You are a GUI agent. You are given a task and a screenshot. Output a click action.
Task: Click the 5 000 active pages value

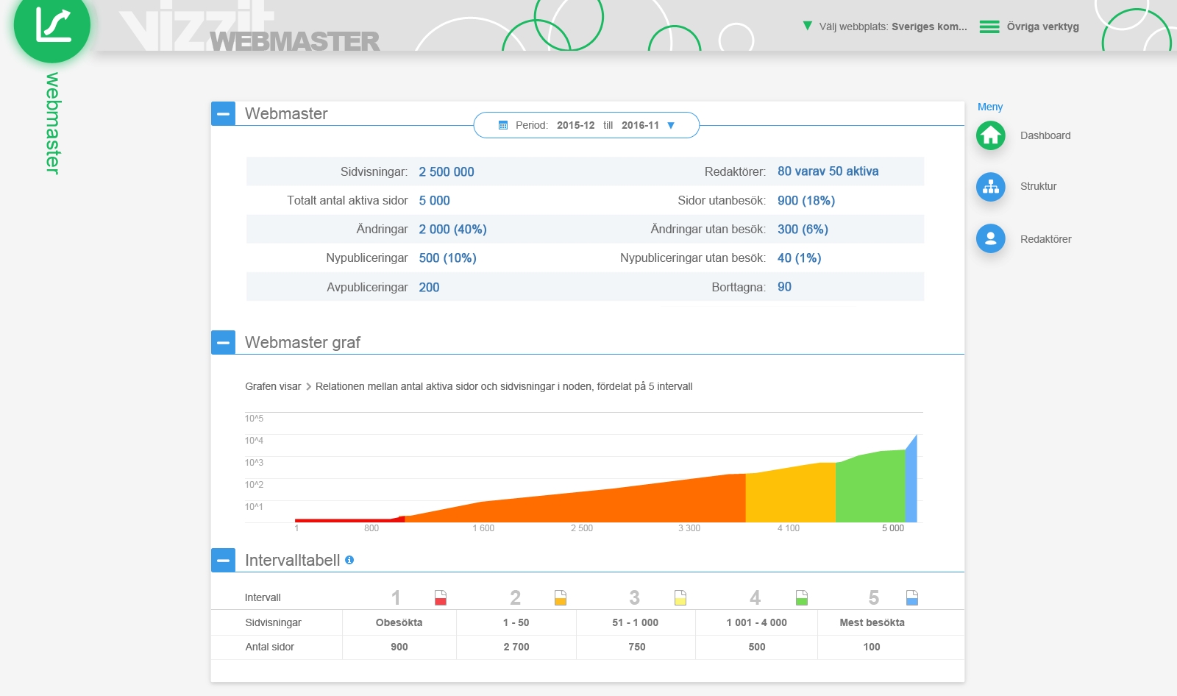(434, 200)
